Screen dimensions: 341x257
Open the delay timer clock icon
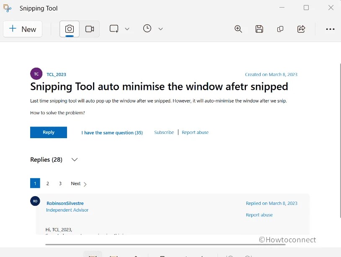tap(147, 29)
